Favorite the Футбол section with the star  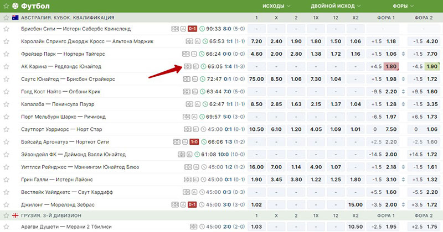(x=7, y=6)
